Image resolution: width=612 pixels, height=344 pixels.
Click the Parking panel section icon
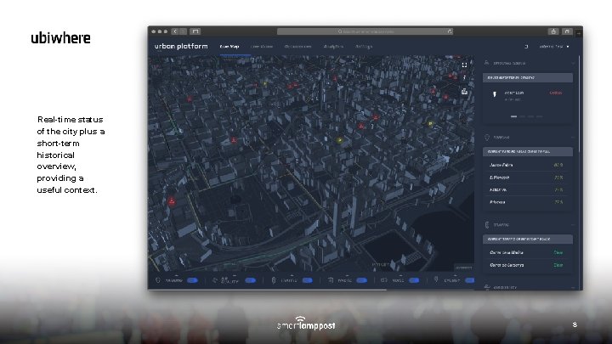point(487,138)
